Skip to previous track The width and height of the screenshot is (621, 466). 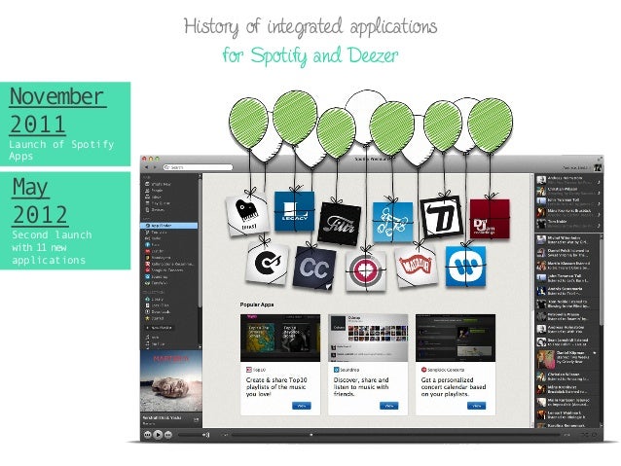(x=147, y=435)
